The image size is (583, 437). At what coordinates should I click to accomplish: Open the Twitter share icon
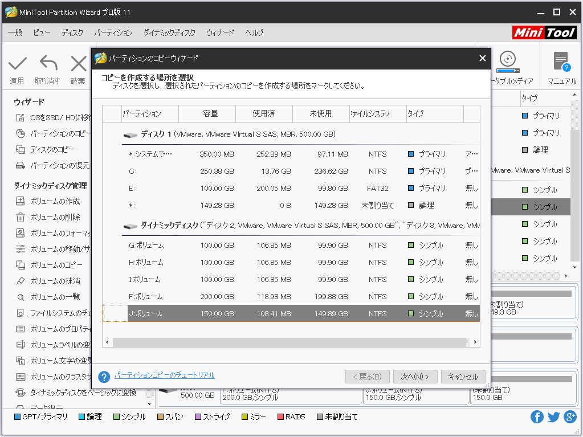tap(553, 417)
